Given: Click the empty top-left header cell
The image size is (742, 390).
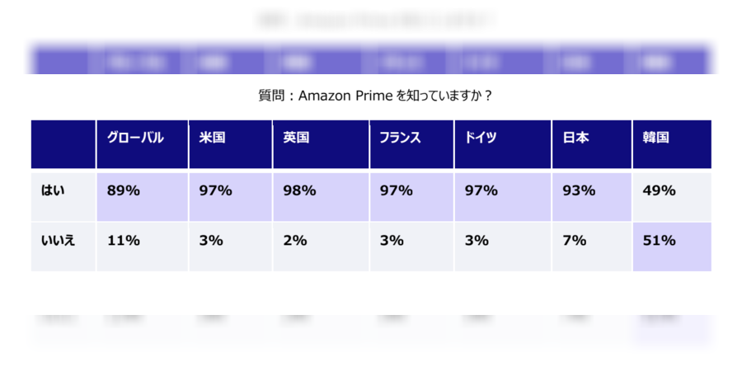Looking at the screenshot, I should point(63,144).
